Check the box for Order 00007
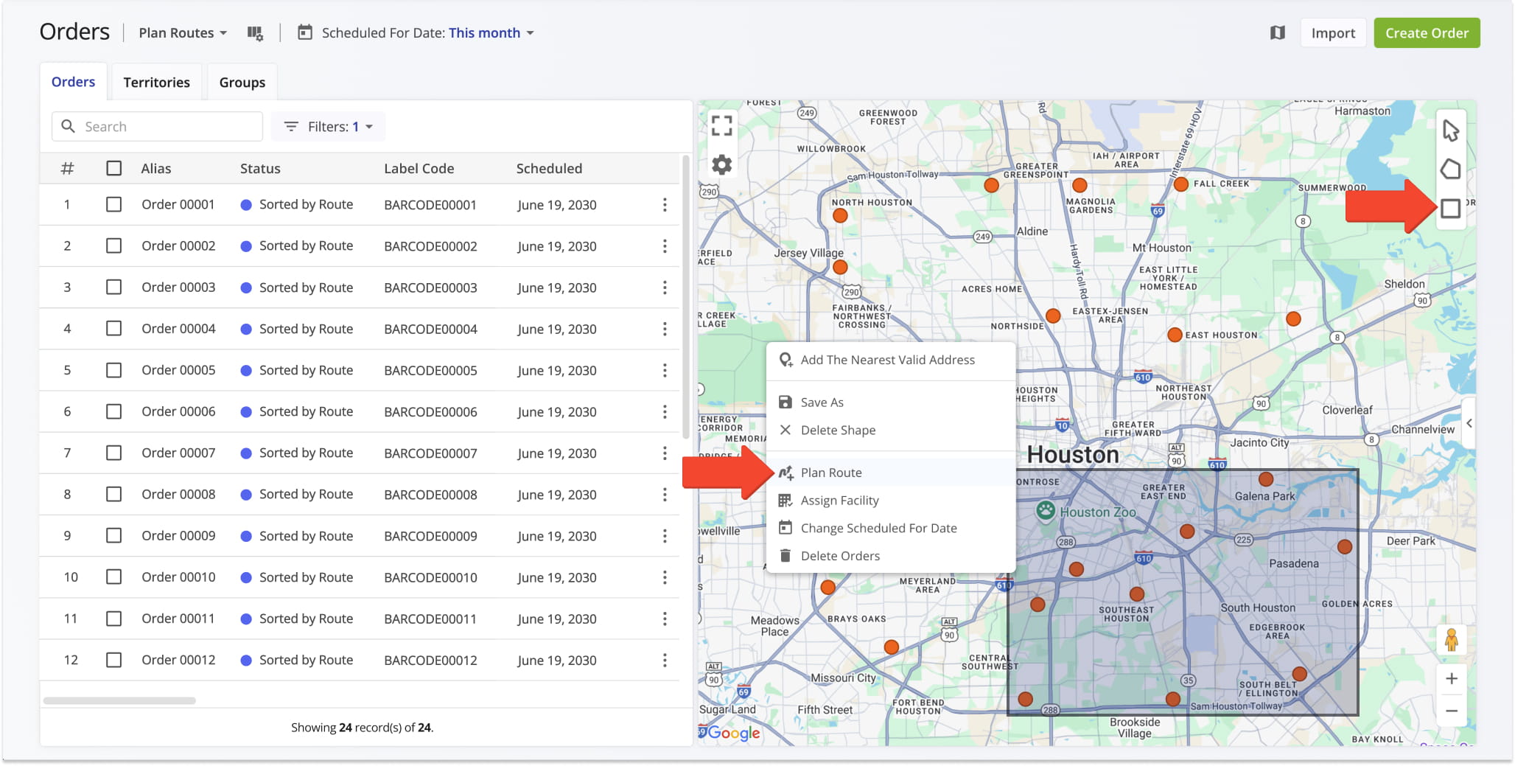 tap(114, 453)
